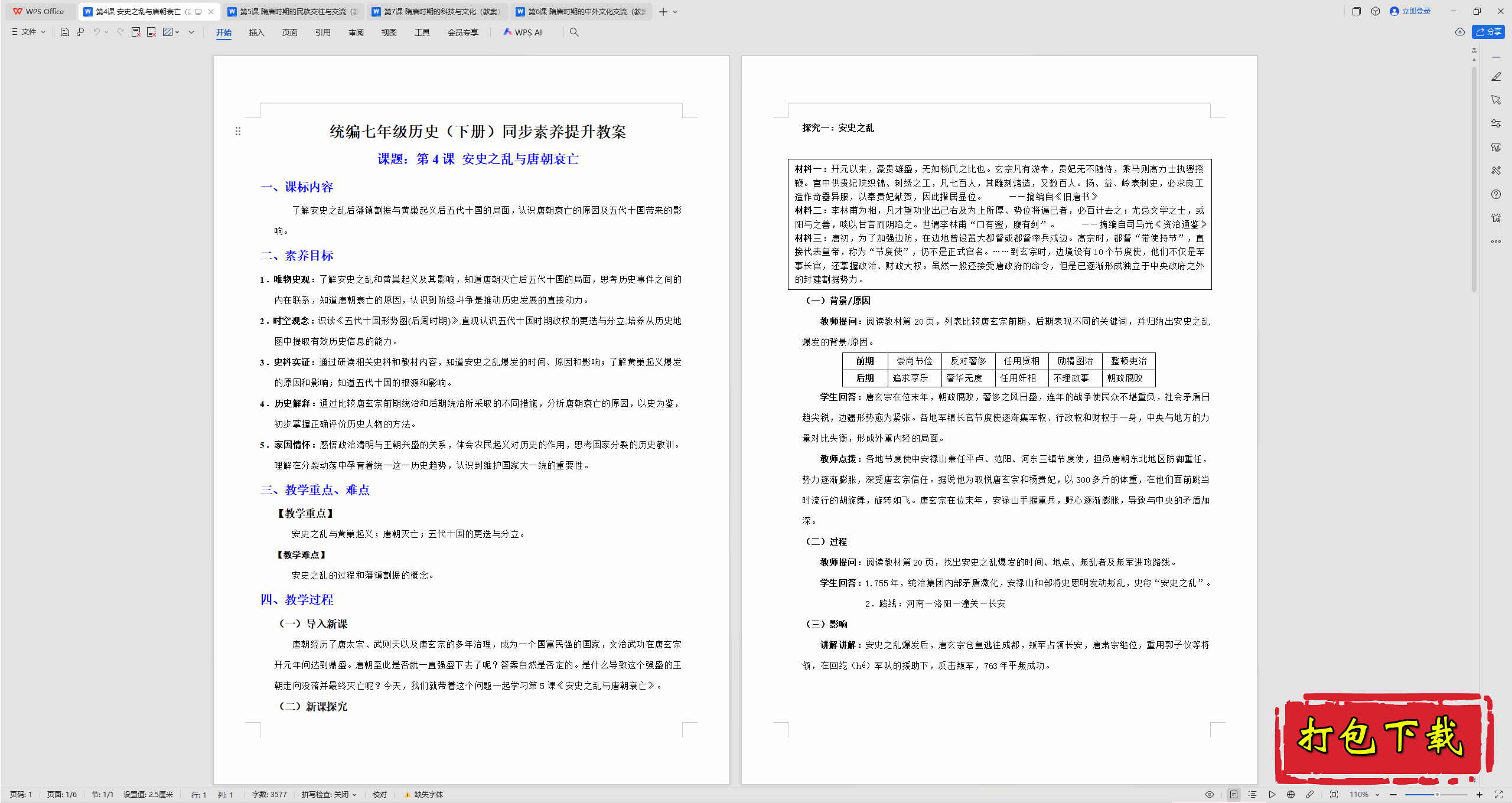Open the 审阅 ribbon tab
Screen dimensions: 1512x803
point(356,32)
